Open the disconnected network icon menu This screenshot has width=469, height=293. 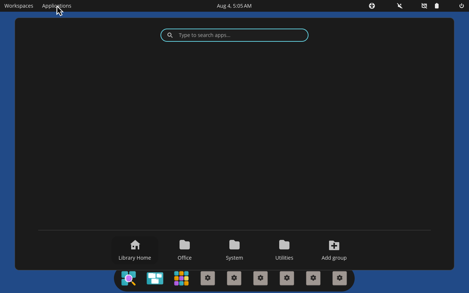(x=424, y=6)
